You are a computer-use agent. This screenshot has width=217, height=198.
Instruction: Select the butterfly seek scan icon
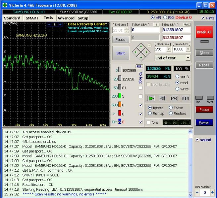click(x=185, y=98)
